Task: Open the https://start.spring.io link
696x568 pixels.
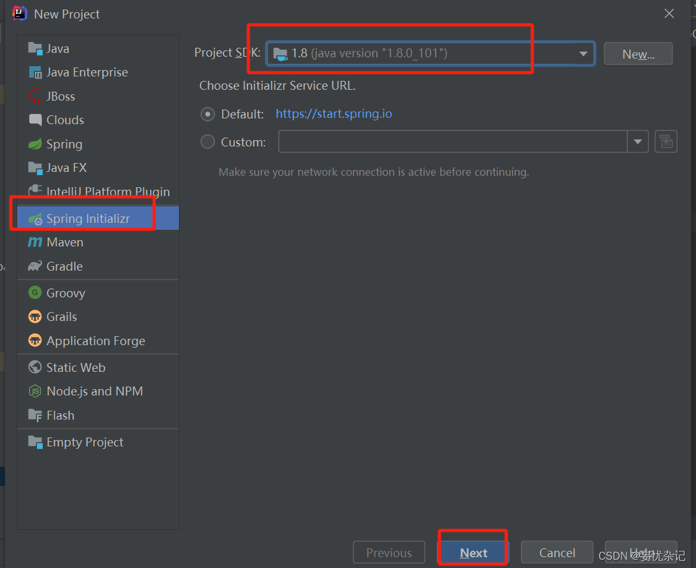Action: point(334,113)
